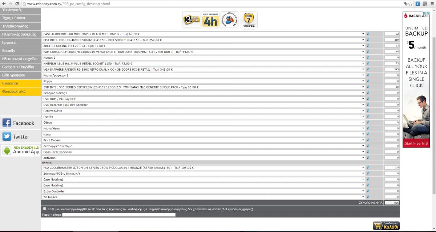Open the Ηλεκτρικές συσκευές sidebar category

point(20,34)
